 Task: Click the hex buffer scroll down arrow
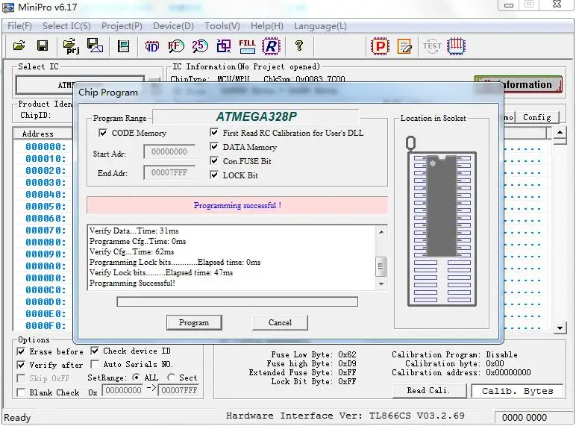pyautogui.click(x=560, y=328)
